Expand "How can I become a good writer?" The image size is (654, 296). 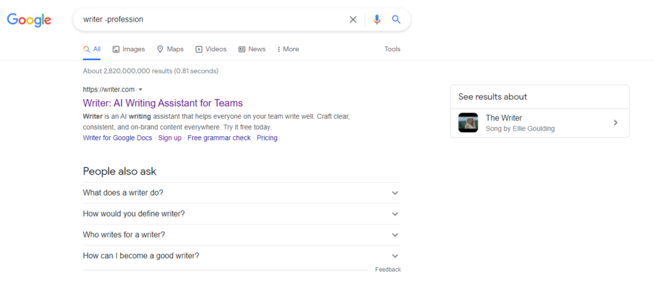pos(241,256)
